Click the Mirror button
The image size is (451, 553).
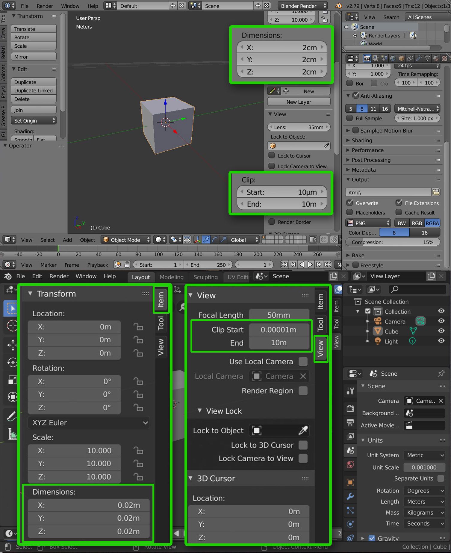tap(34, 57)
